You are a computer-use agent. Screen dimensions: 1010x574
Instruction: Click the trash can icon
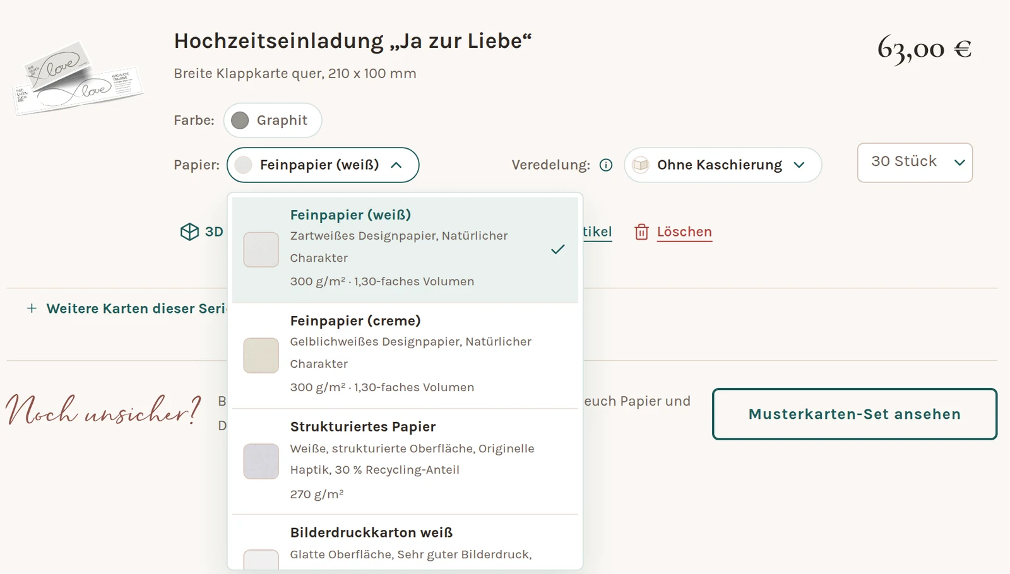[641, 232]
